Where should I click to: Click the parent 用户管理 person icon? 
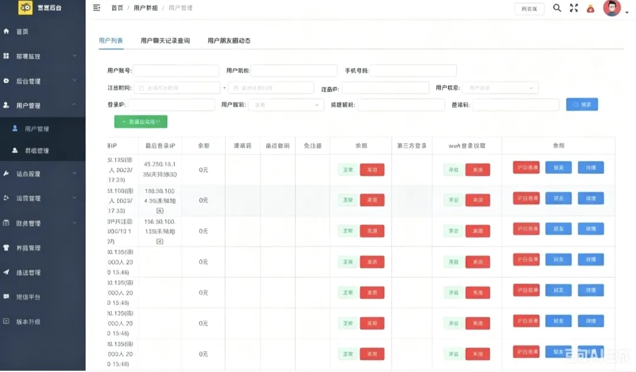[x=6, y=105]
